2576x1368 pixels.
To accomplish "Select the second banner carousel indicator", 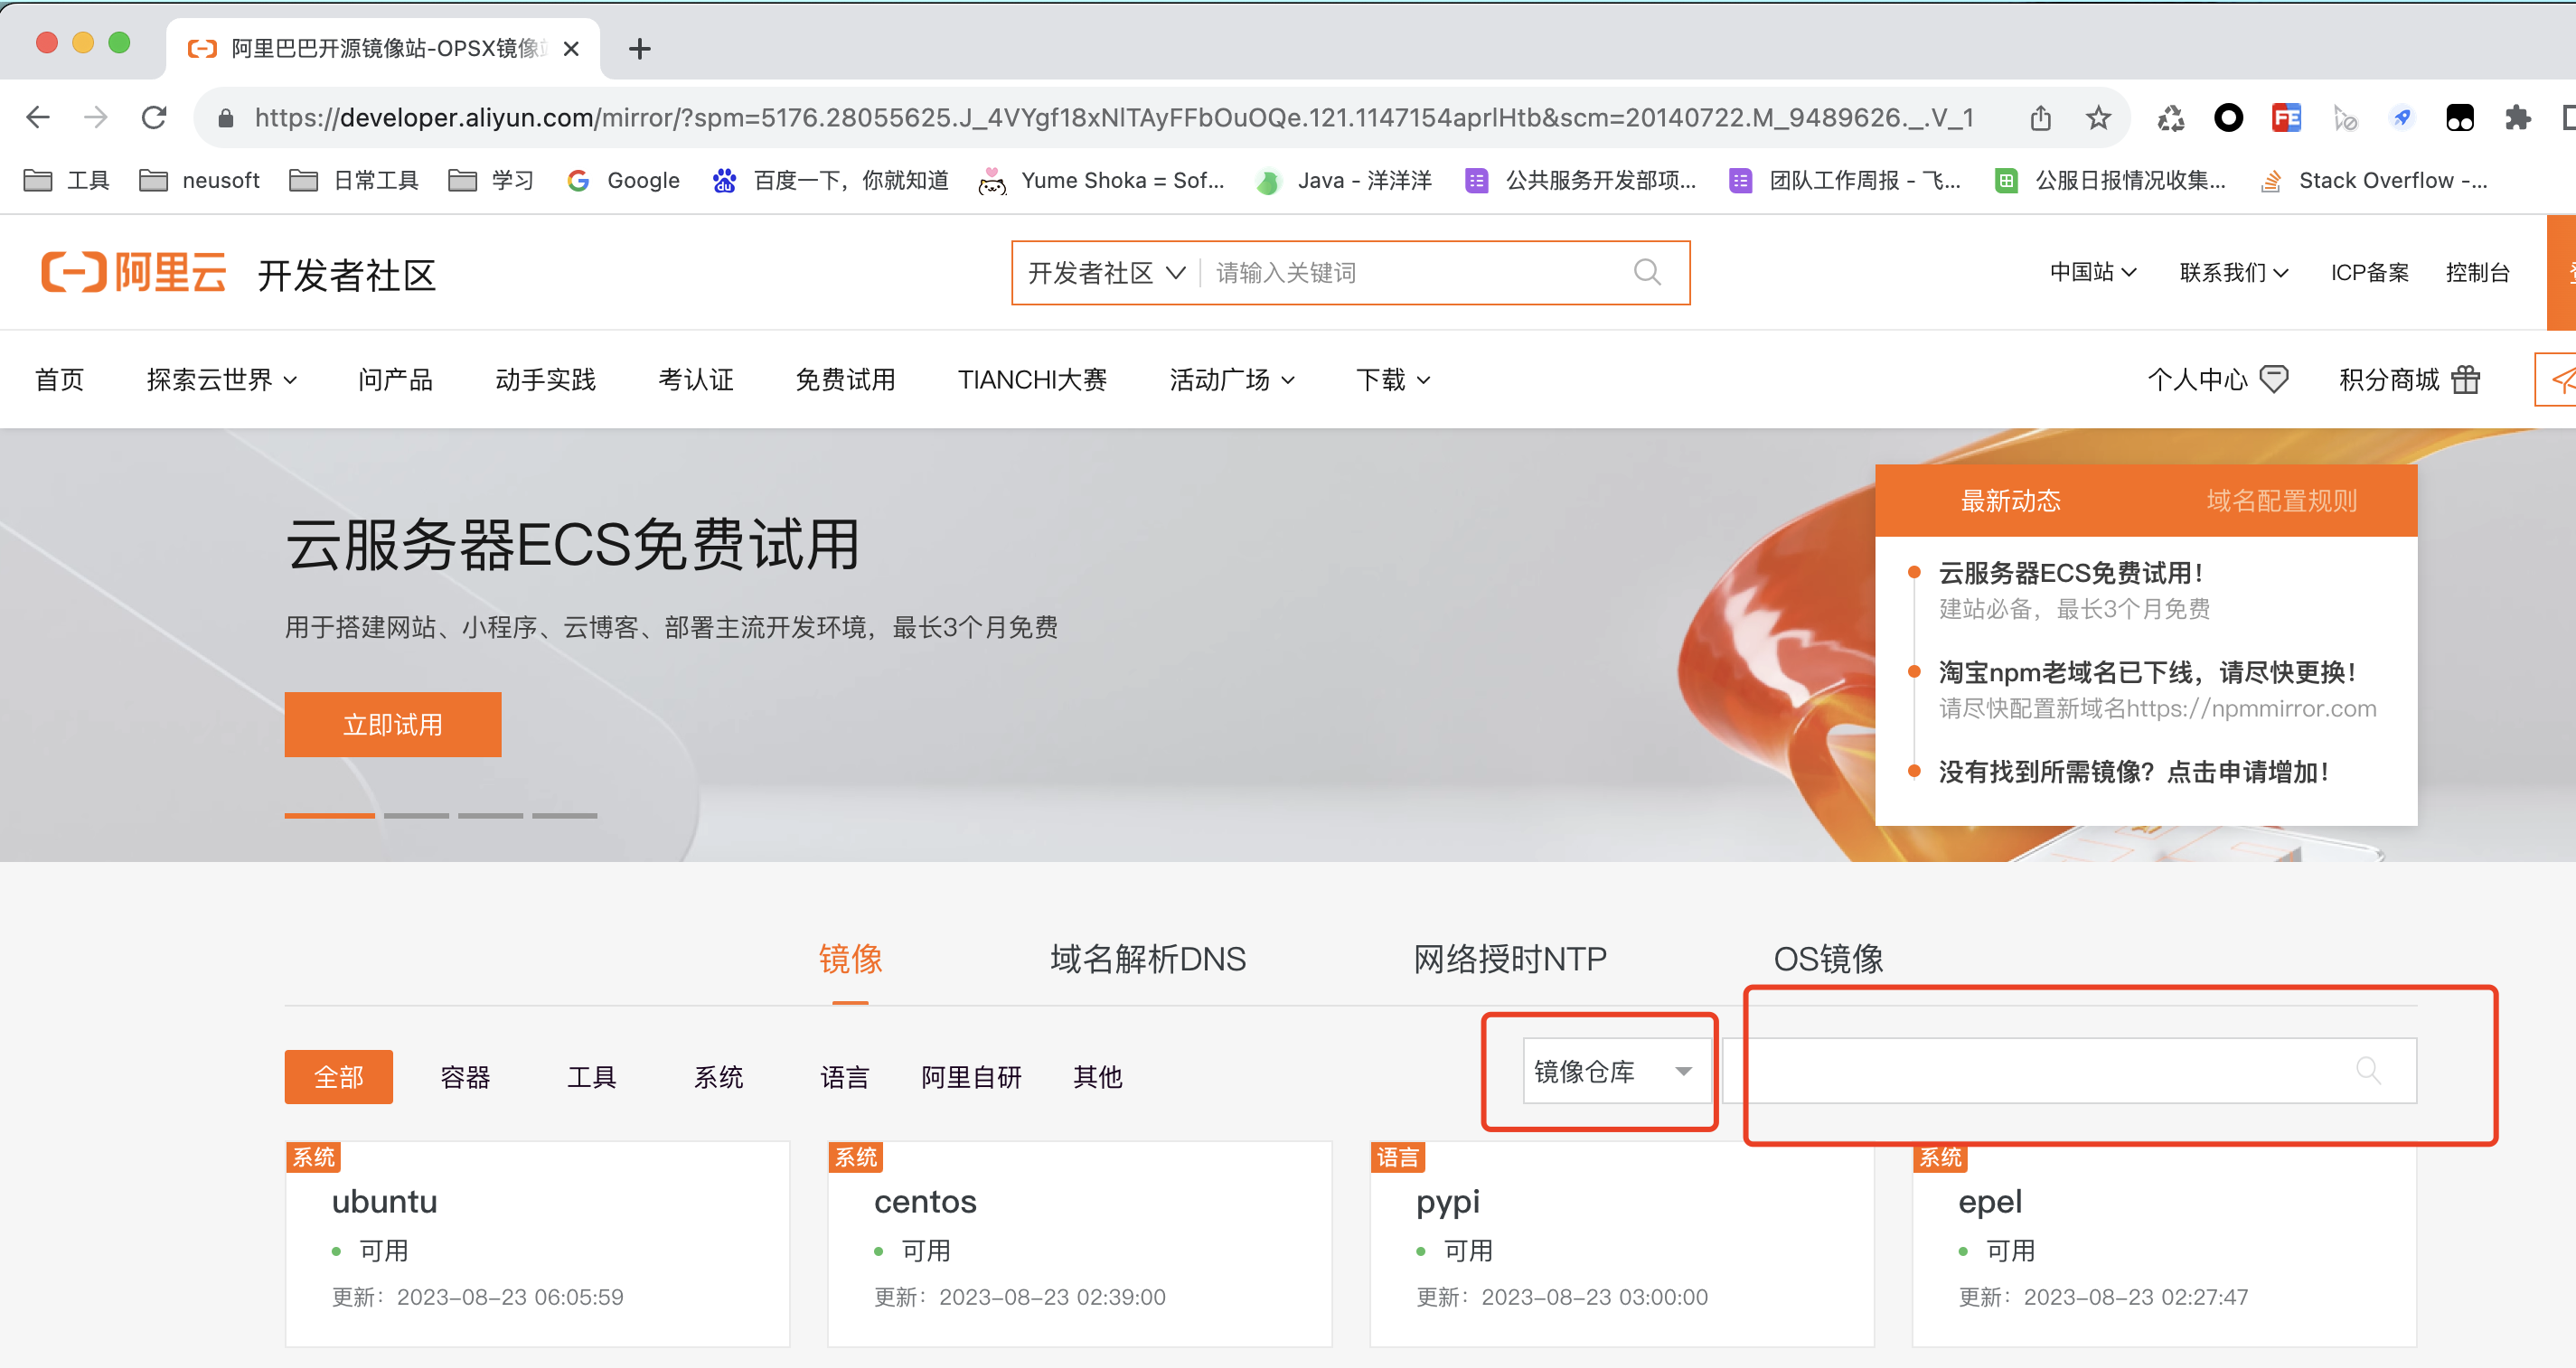I will [x=416, y=816].
